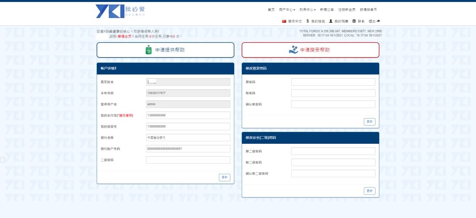Click the dollar sign wallet icon
The image size is (476, 218).
coord(307,21)
